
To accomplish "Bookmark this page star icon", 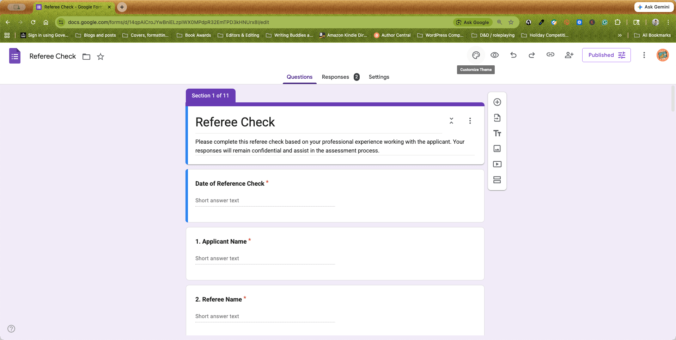I will (511, 22).
